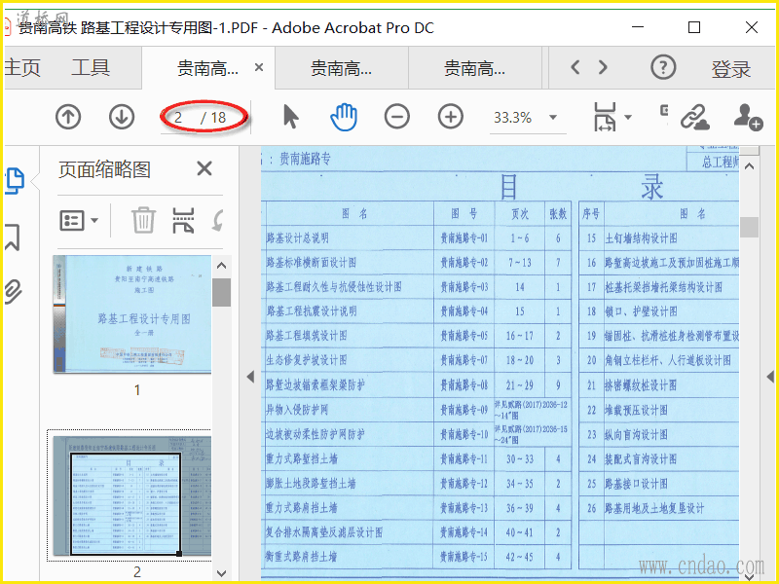Collapse the left navigation pane arrow
Image resolution: width=779 pixels, height=584 pixels.
coord(250,377)
